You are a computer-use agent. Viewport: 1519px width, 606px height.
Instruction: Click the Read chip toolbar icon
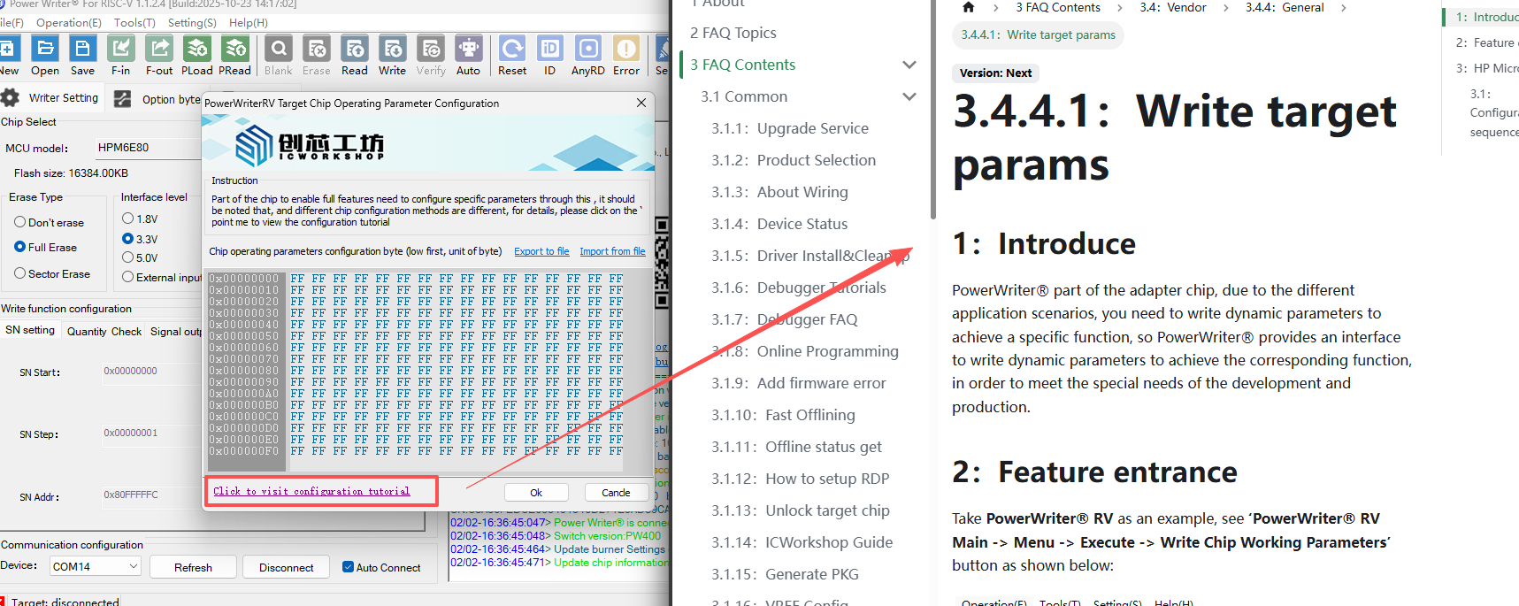point(354,50)
